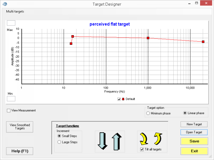Tilt target counterclockwise with yellow arrow
214x160 pixels.
(158, 139)
